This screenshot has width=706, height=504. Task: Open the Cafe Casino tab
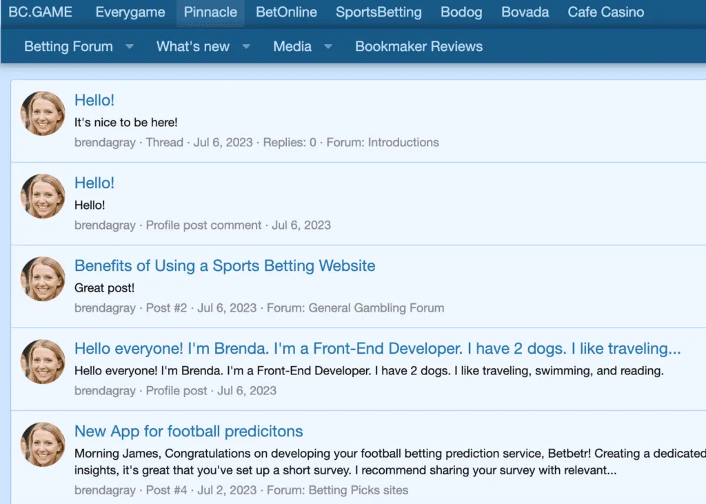coord(605,12)
